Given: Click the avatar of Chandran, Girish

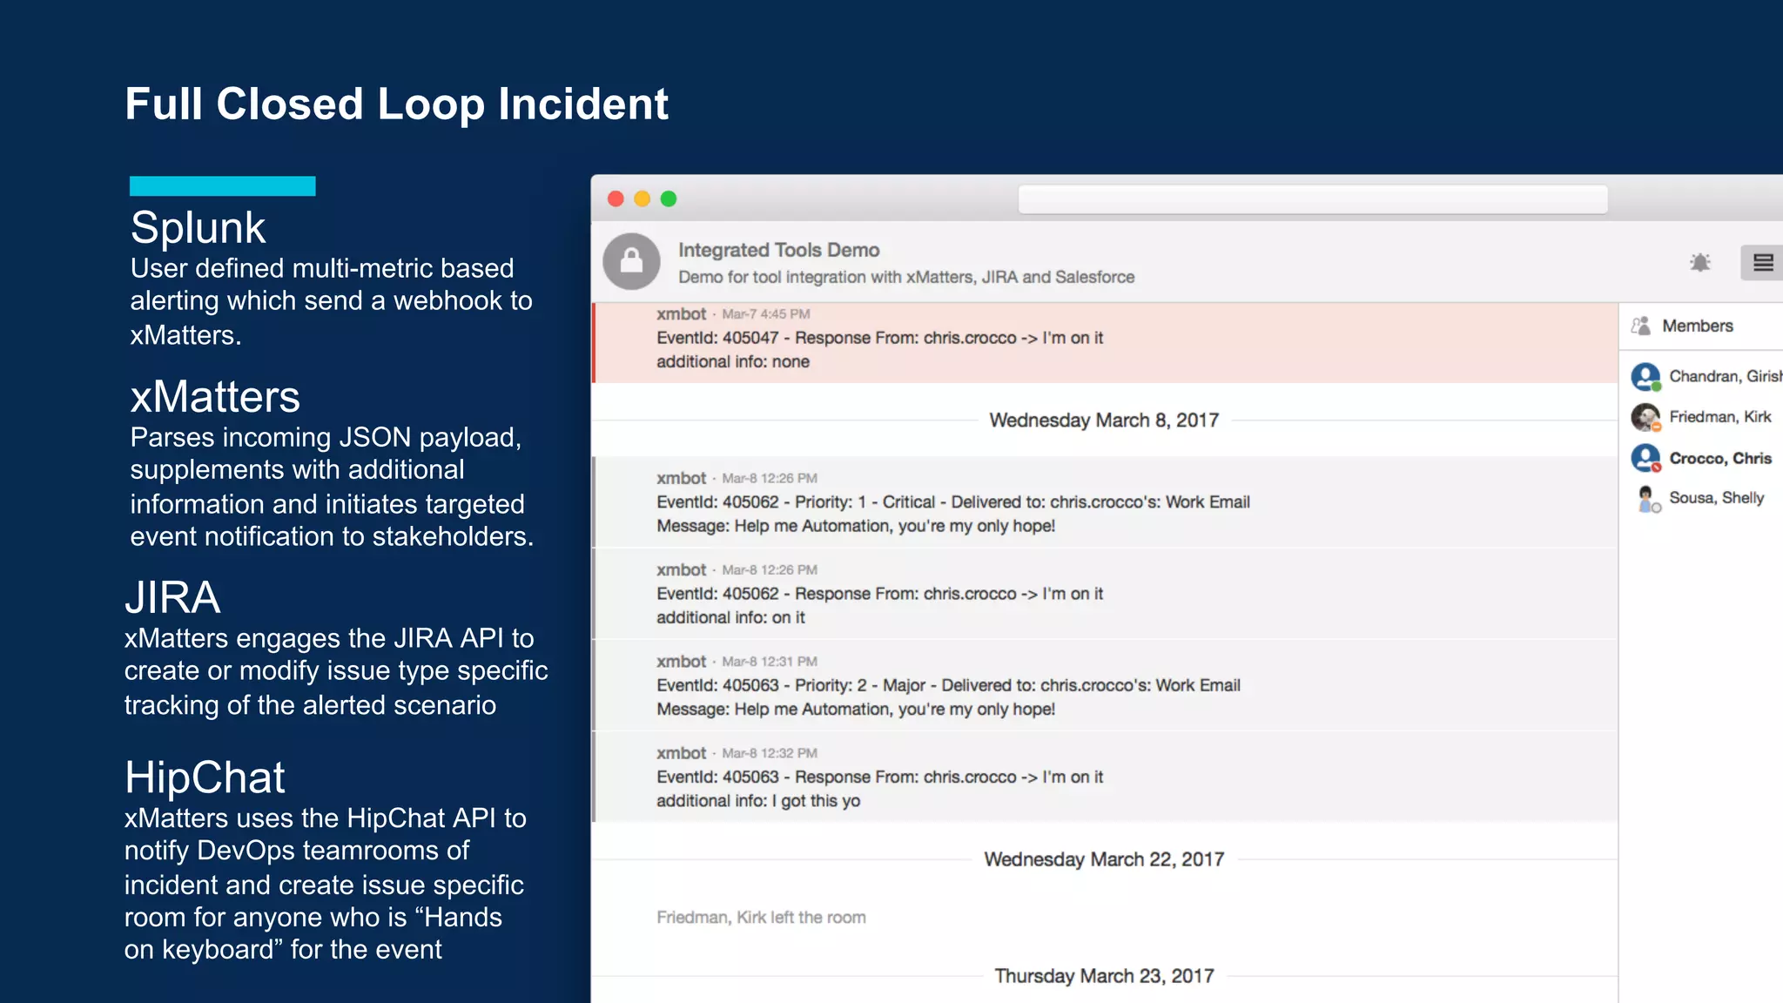Looking at the screenshot, I should [1645, 376].
